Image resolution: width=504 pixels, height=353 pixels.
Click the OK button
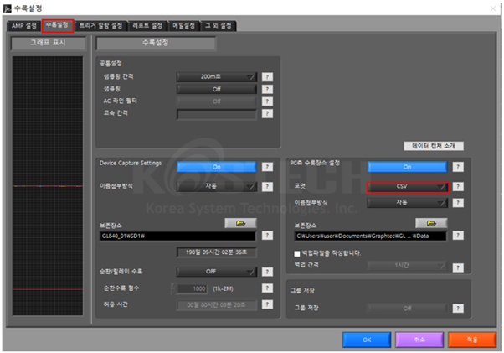(x=367, y=340)
